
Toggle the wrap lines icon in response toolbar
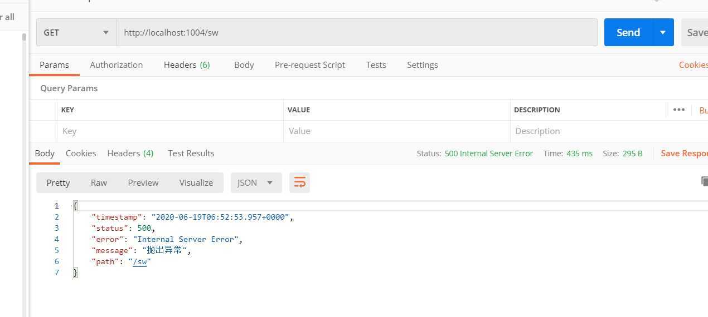point(300,182)
